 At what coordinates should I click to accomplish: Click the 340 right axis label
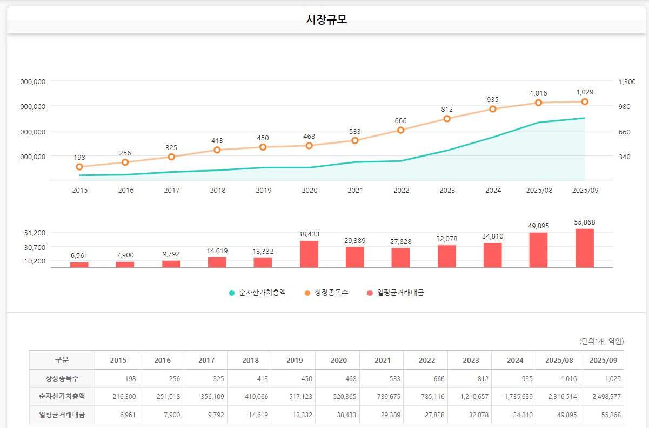[x=625, y=157]
